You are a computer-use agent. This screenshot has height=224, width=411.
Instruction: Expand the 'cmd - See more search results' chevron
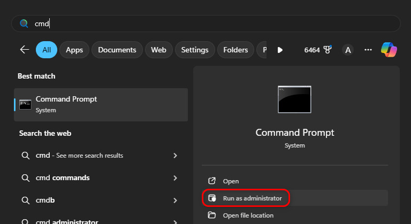point(175,156)
